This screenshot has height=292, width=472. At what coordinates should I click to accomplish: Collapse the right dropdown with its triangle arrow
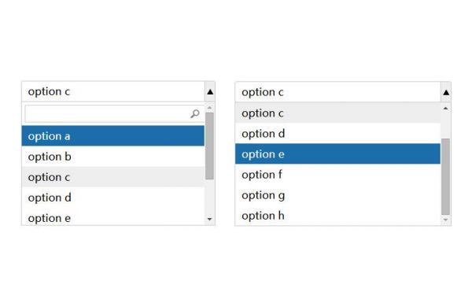446,92
